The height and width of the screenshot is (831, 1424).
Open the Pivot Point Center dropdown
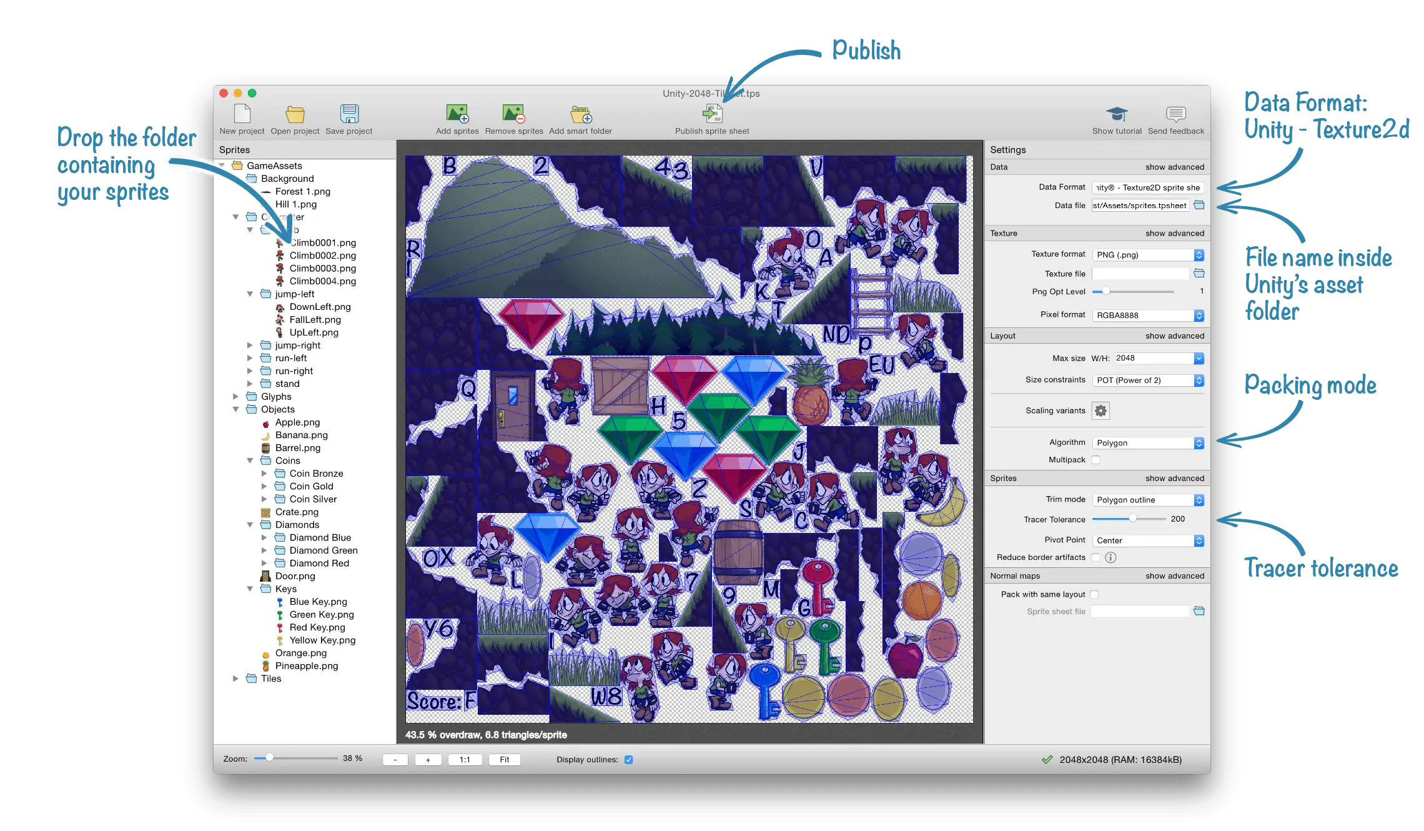(1148, 540)
